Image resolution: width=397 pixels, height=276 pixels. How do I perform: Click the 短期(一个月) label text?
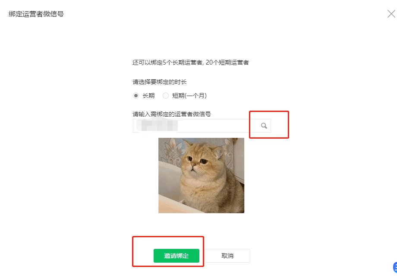pyautogui.click(x=189, y=96)
